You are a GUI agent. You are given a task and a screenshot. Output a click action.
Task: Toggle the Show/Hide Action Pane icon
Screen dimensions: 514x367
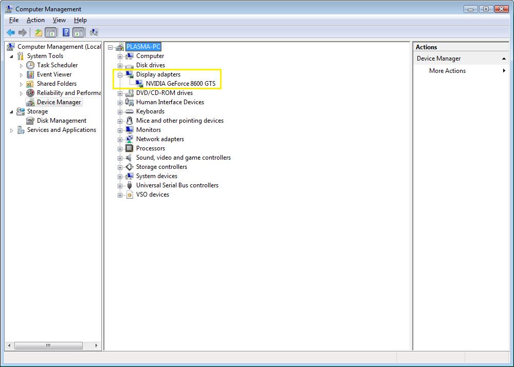(79, 32)
